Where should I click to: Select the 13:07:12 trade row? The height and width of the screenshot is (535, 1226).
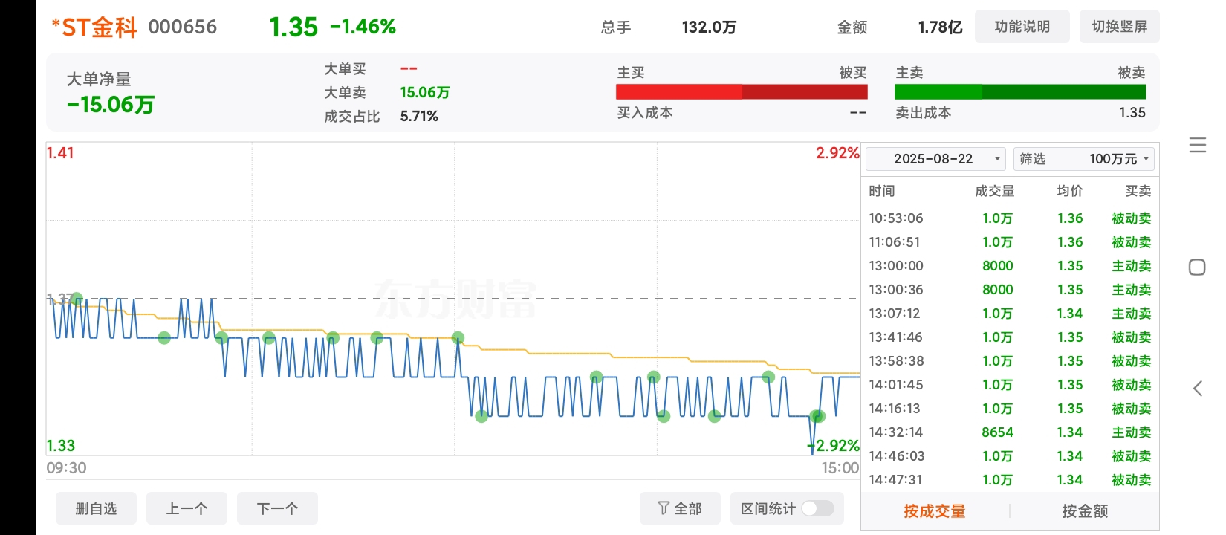tap(1010, 314)
